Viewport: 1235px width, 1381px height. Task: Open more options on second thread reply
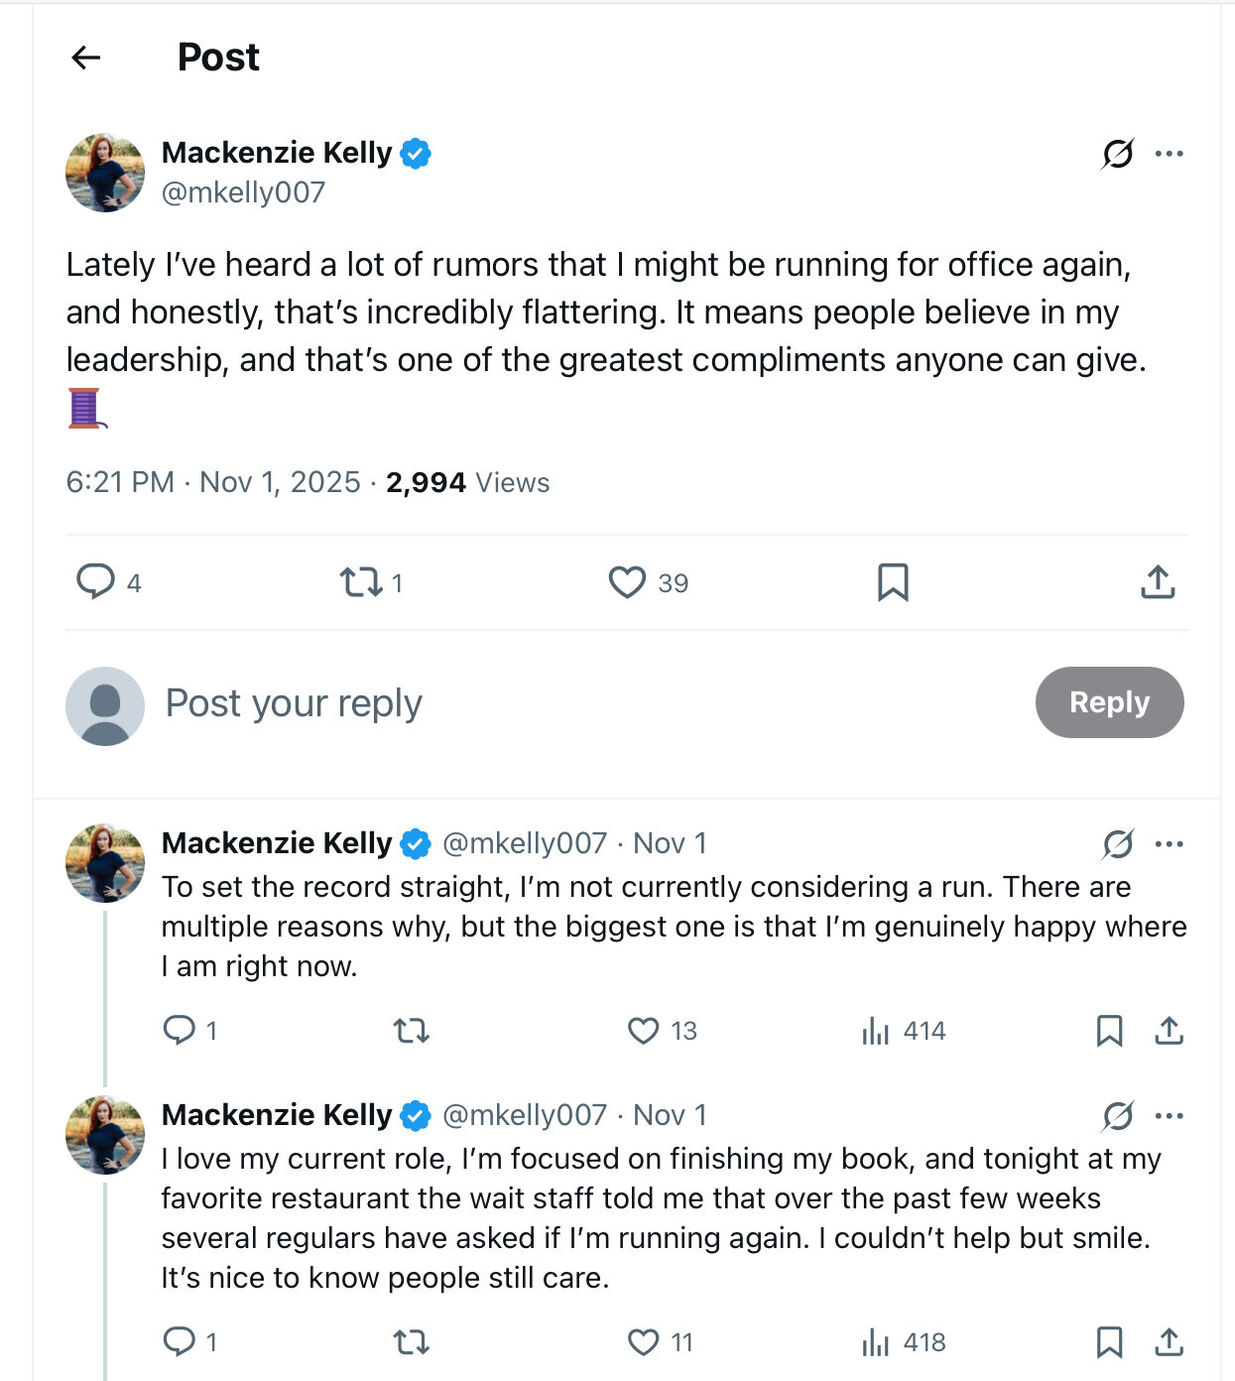click(x=1170, y=1116)
